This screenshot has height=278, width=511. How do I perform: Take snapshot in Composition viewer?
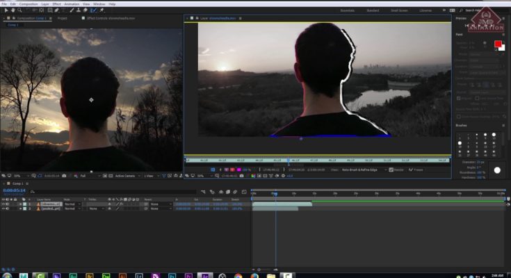tap(64, 176)
